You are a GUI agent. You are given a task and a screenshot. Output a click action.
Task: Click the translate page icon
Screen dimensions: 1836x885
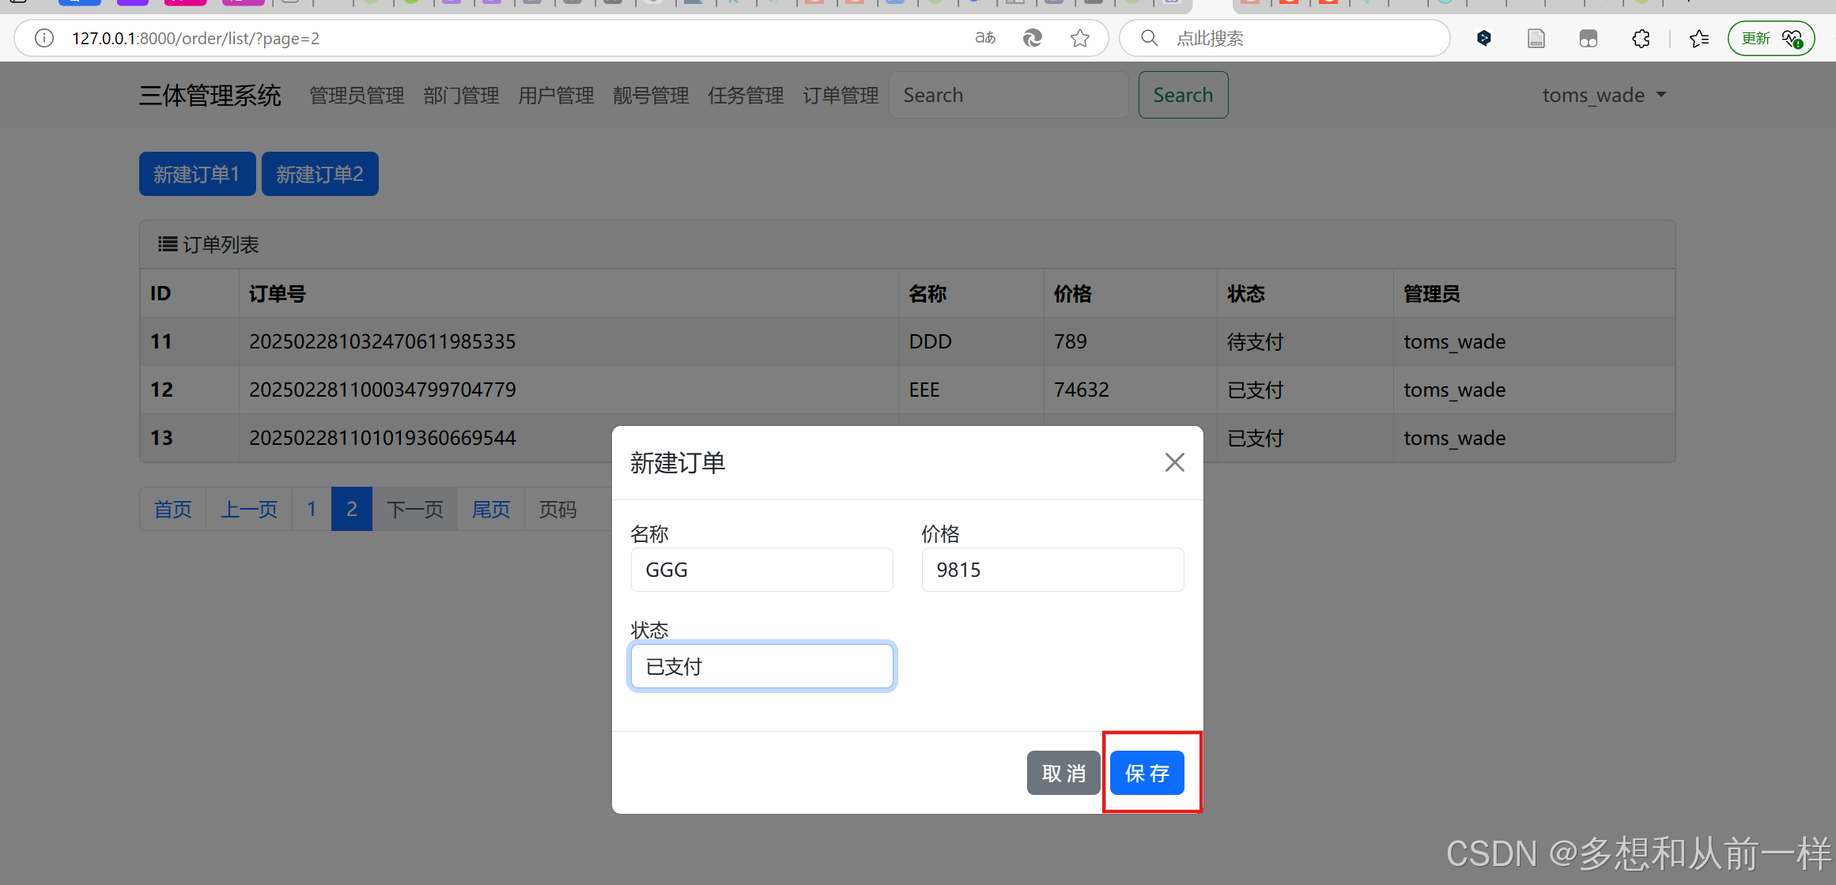click(x=984, y=38)
